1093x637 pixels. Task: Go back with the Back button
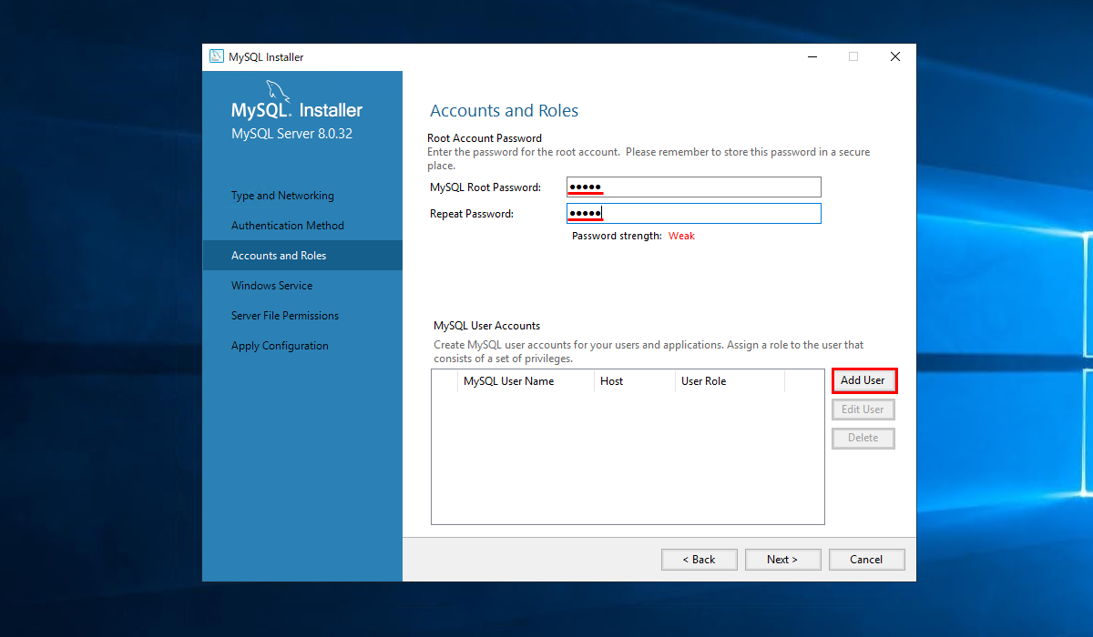[700, 560]
